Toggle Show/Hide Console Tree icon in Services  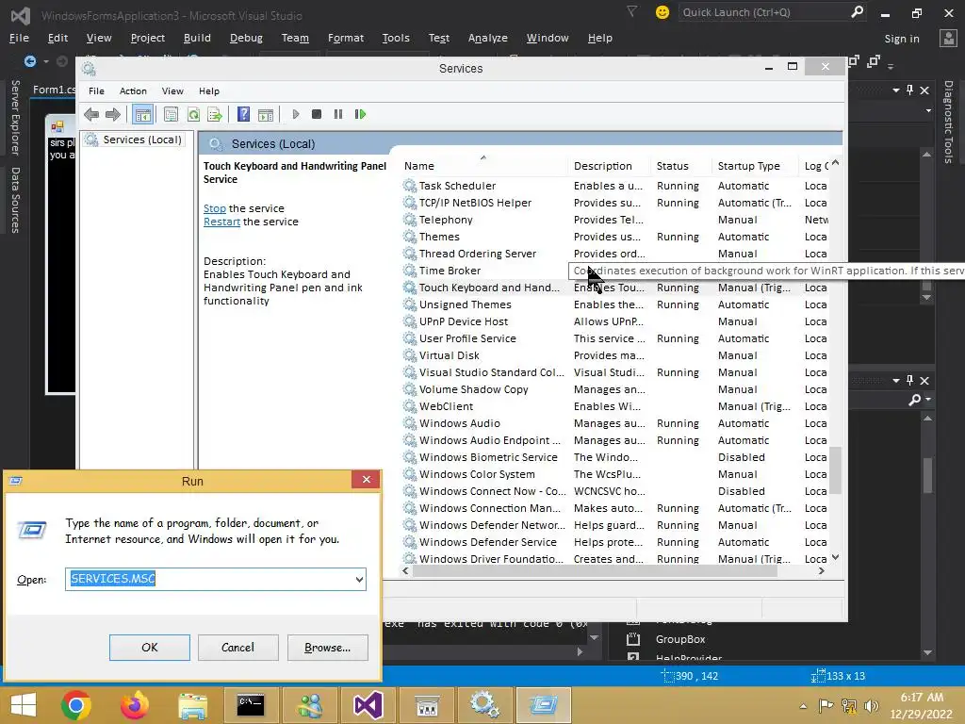click(143, 114)
